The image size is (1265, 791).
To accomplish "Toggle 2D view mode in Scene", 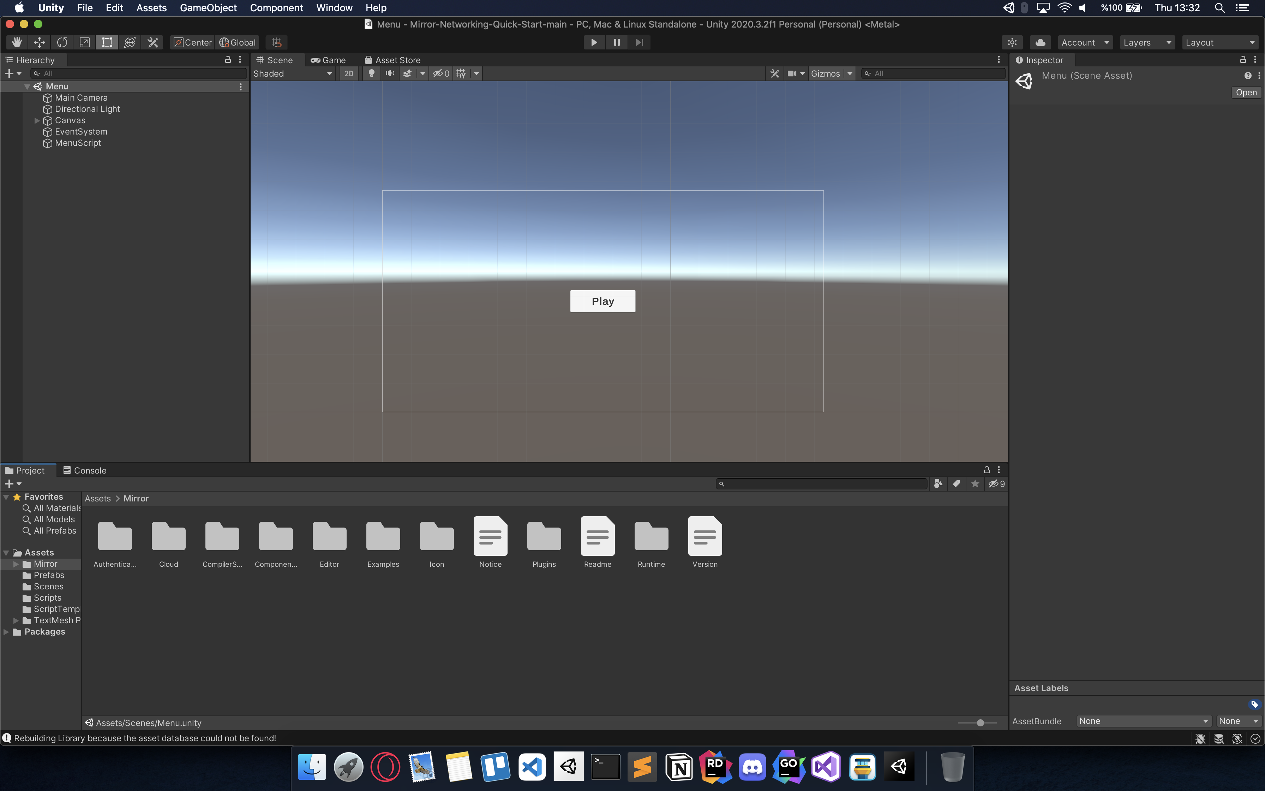I will (x=349, y=74).
